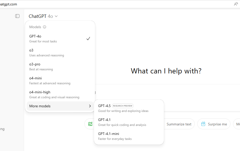Screen dimensions: 240x151
Task: Expand the More models submenu
Action: click(60, 106)
